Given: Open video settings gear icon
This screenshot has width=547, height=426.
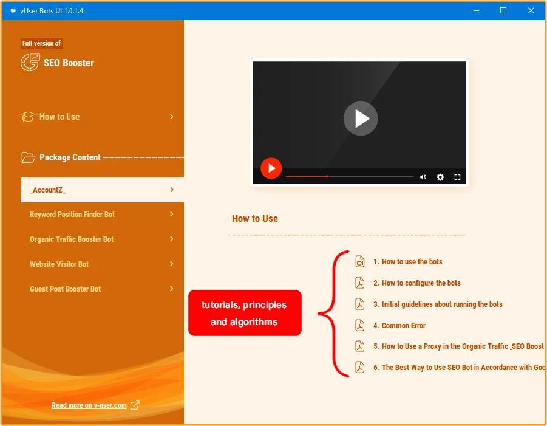Looking at the screenshot, I should (x=440, y=177).
